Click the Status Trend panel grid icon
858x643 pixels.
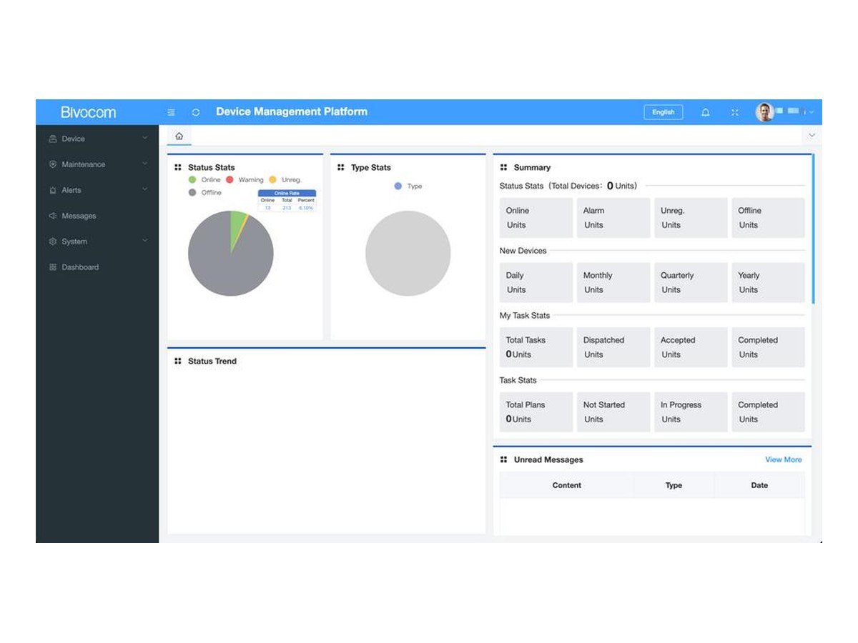coord(178,361)
